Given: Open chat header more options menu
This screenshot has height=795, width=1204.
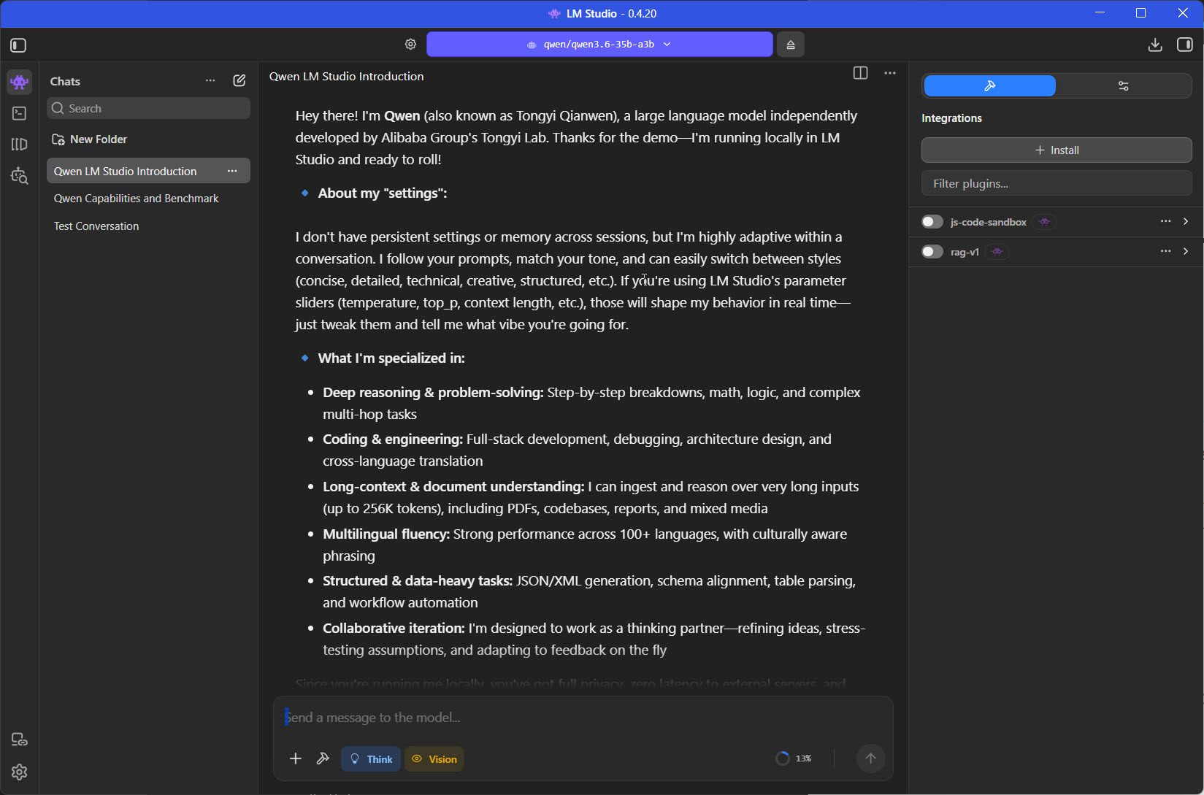Looking at the screenshot, I should (890, 73).
